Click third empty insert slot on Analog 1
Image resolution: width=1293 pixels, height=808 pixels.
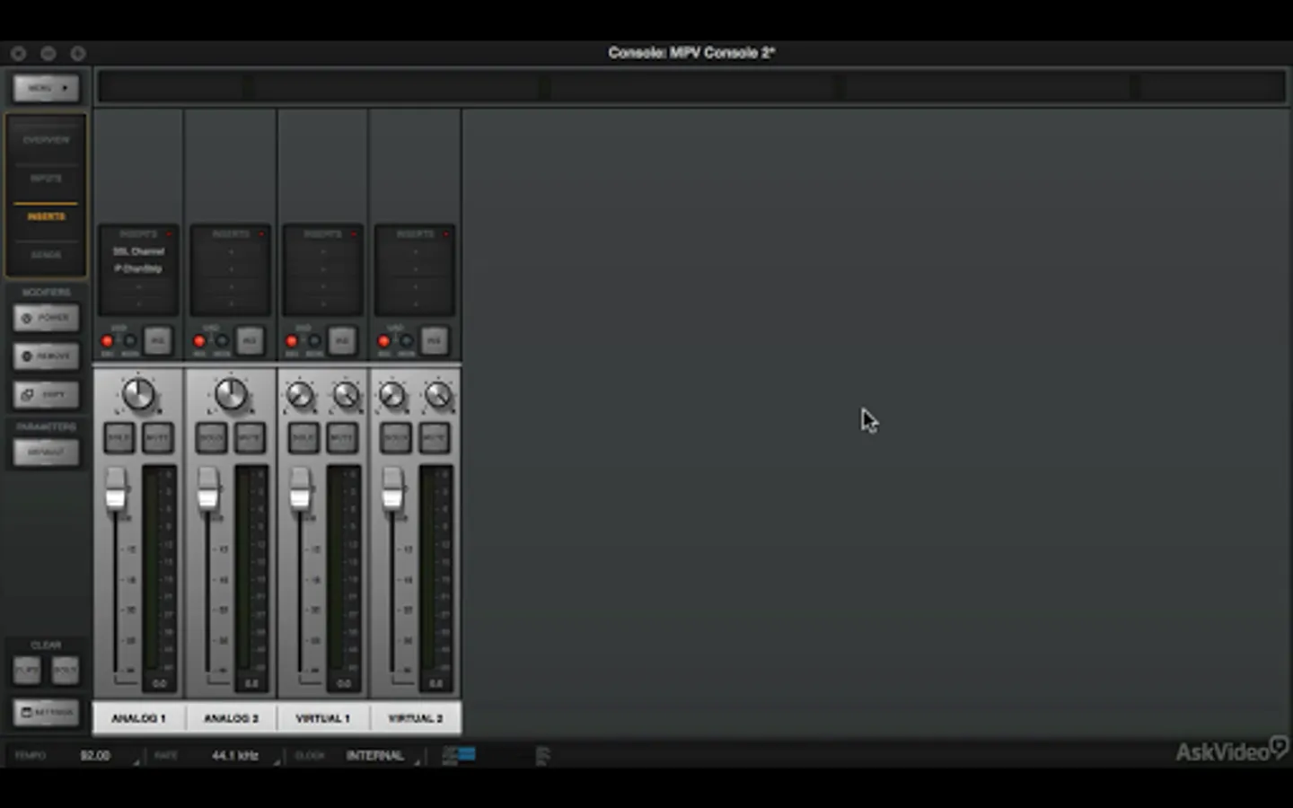pyautogui.click(x=138, y=286)
